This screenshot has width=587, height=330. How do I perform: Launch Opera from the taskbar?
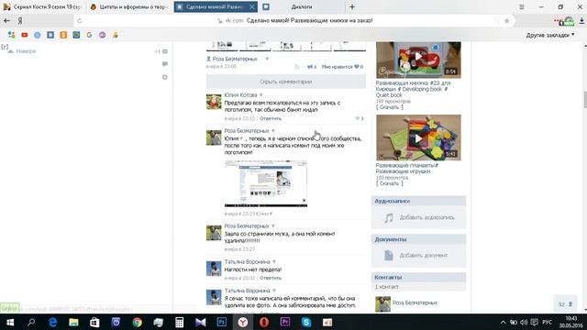point(264,322)
